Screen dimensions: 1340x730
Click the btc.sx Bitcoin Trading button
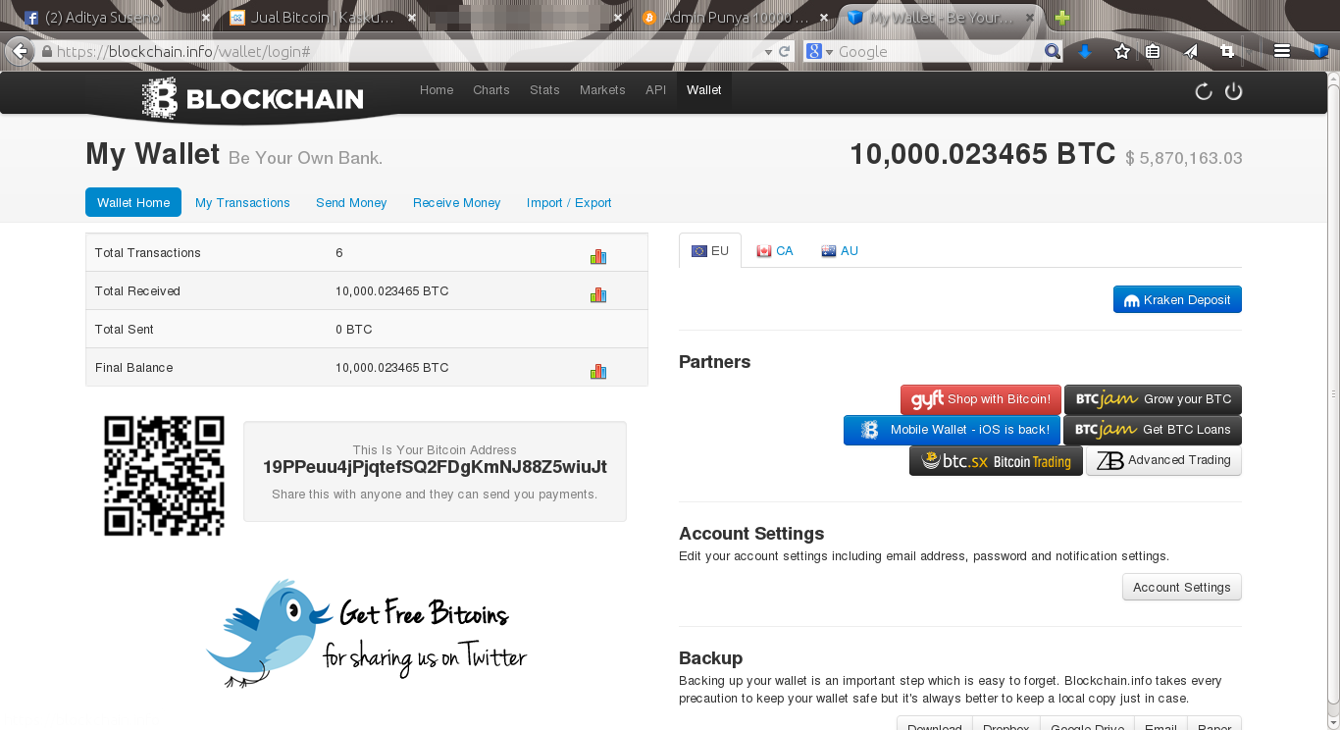click(996, 461)
